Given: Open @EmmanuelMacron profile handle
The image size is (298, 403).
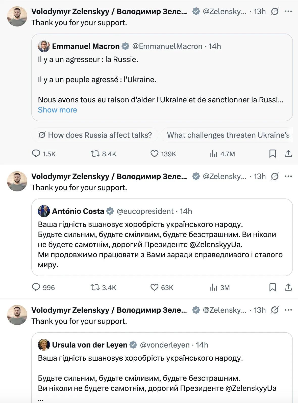Looking at the screenshot, I should pos(167,46).
